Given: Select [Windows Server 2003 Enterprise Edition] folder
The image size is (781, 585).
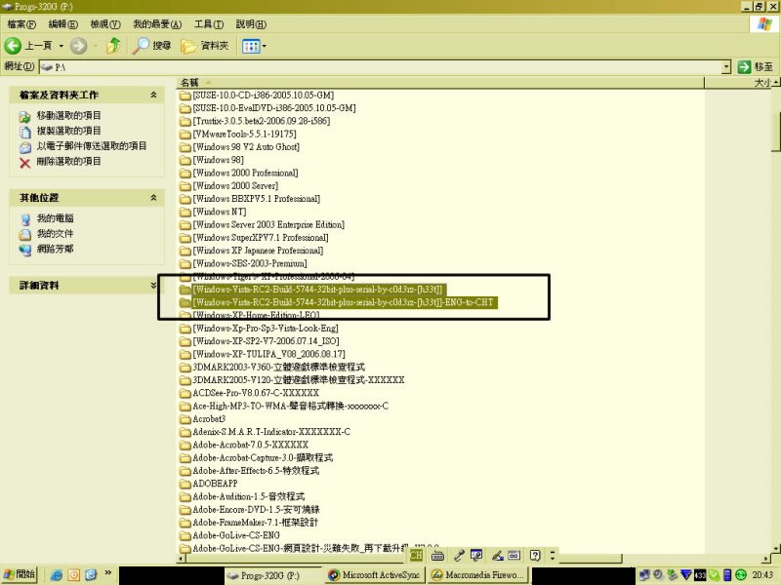Looking at the screenshot, I should click(268, 224).
